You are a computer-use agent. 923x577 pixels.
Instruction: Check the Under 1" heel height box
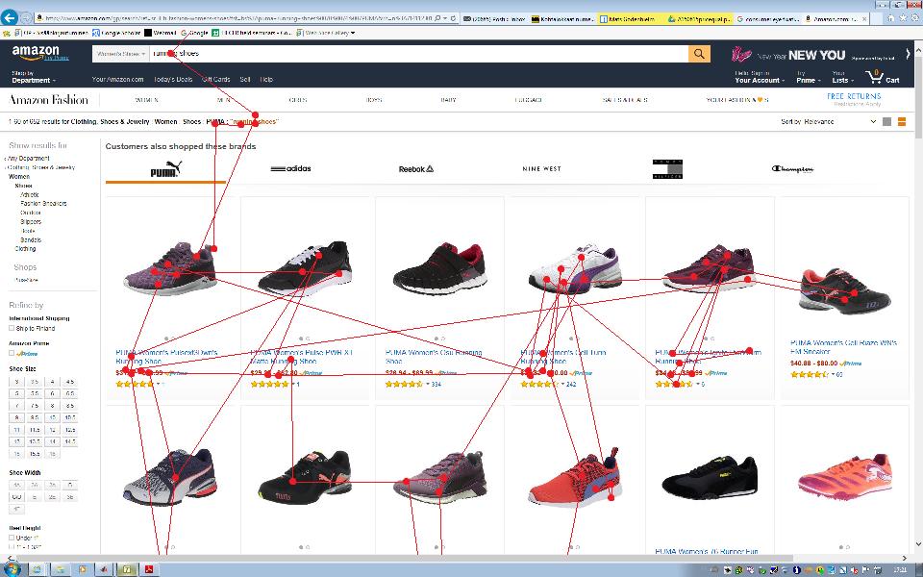[x=12, y=538]
